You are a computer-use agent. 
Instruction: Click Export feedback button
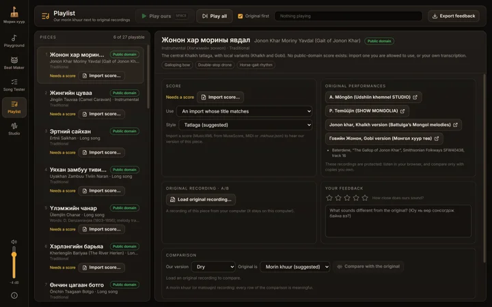click(x=454, y=16)
